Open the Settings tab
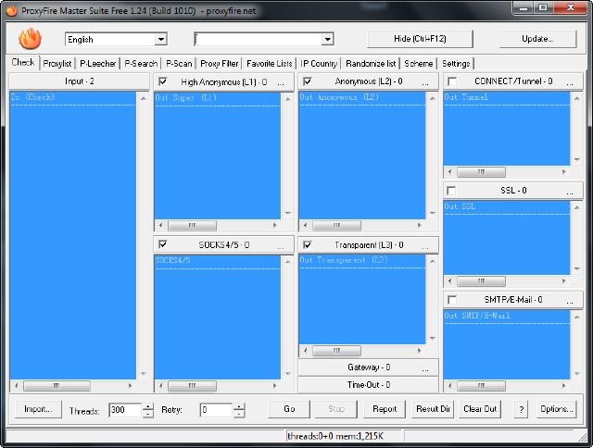 [456, 64]
